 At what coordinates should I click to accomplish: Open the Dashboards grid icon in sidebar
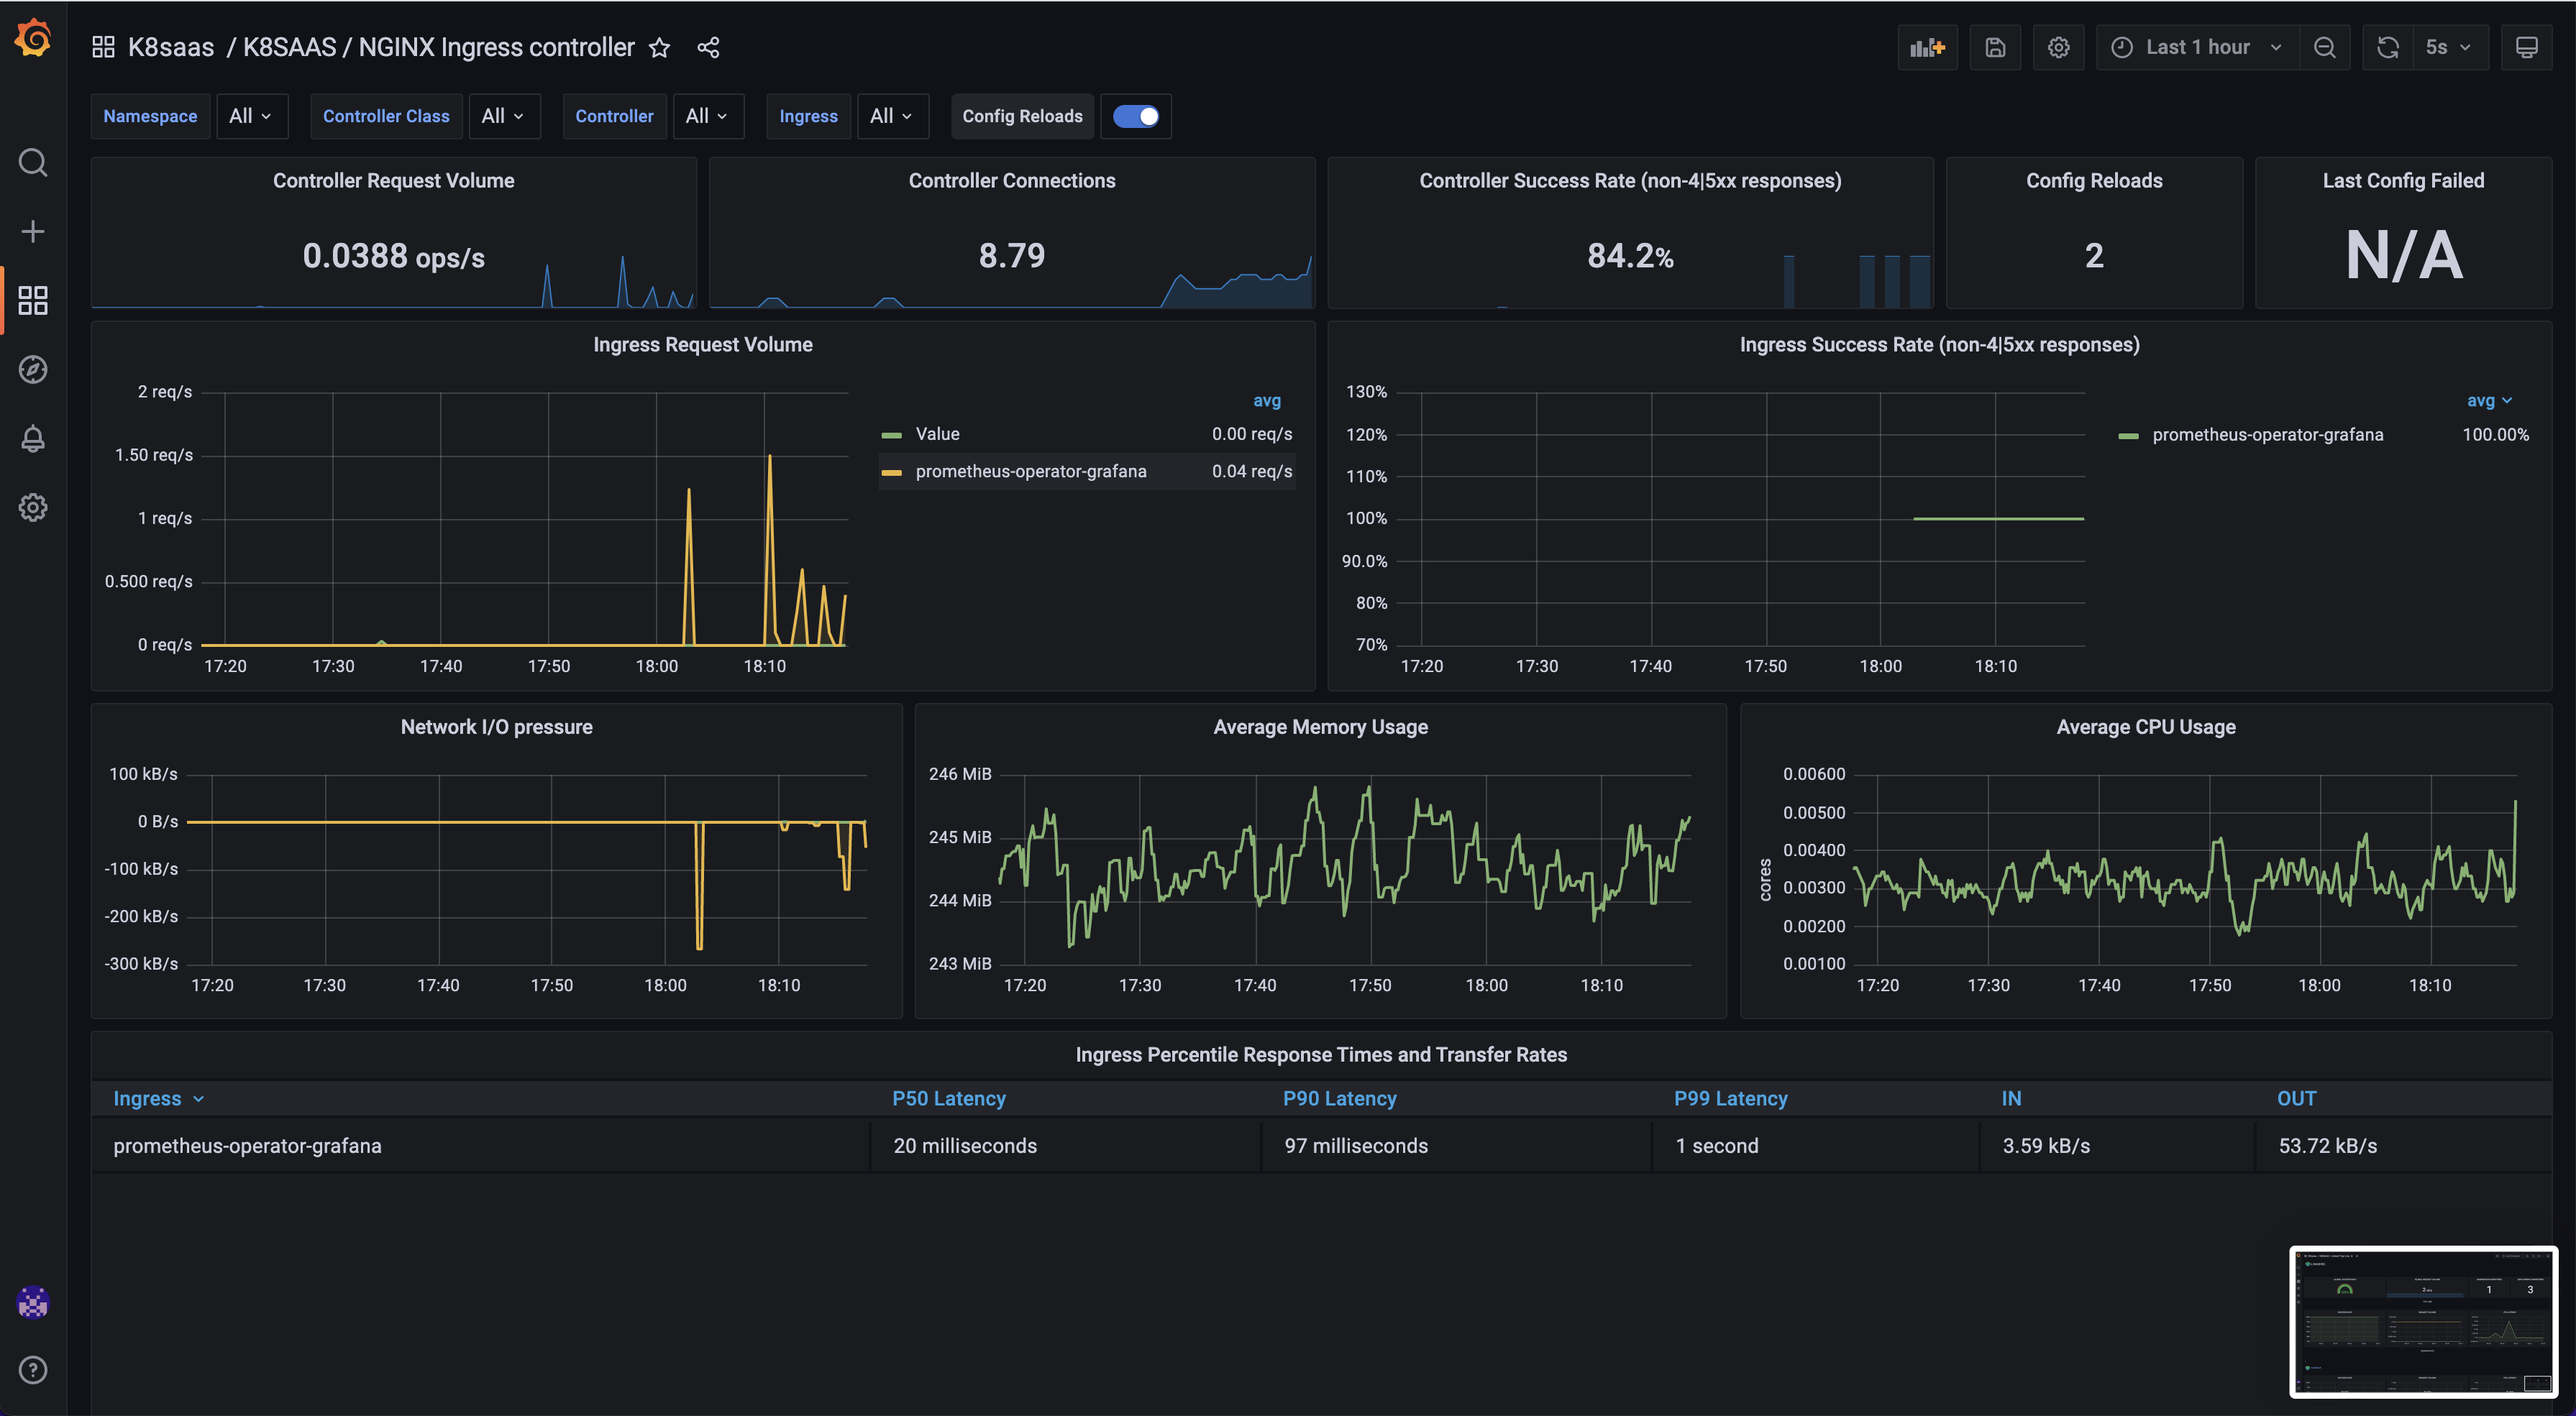33,300
